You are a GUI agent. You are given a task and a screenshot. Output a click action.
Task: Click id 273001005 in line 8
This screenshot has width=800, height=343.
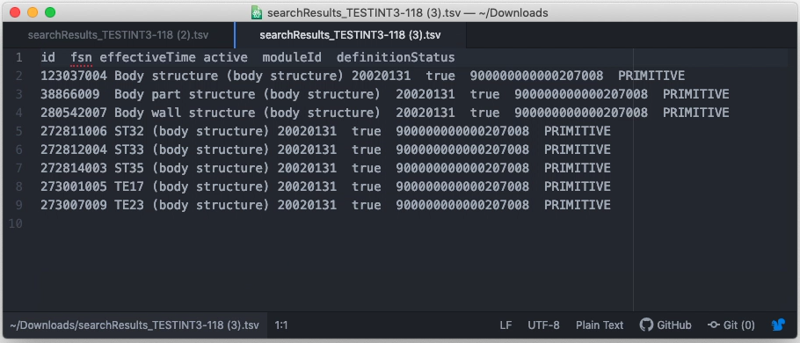point(74,186)
